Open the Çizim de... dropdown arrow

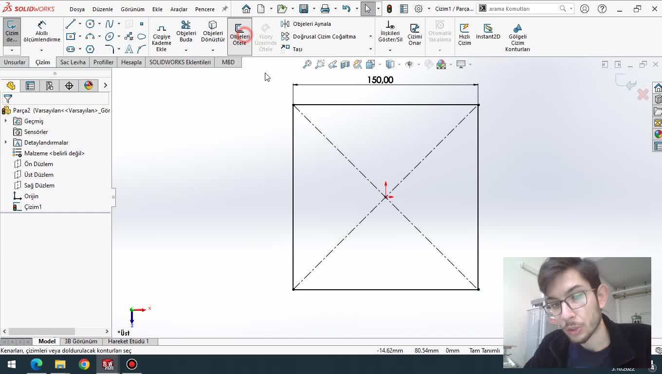click(12, 50)
